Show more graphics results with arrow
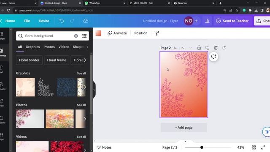This screenshot has width=270, height=152. (85, 87)
